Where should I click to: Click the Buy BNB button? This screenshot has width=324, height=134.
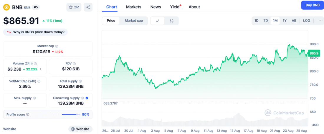click(x=313, y=5)
